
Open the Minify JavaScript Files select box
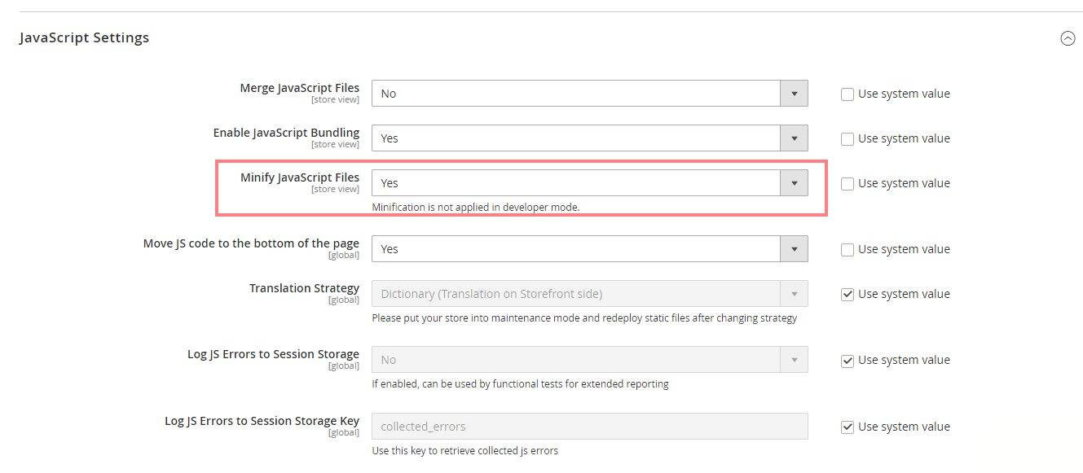click(x=575, y=183)
